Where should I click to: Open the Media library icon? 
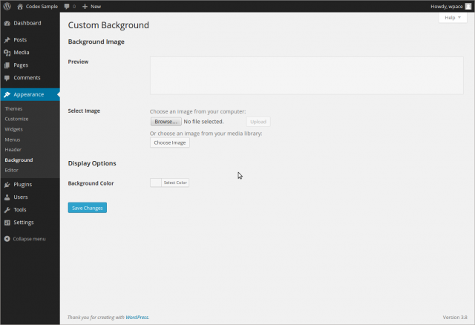click(x=7, y=52)
